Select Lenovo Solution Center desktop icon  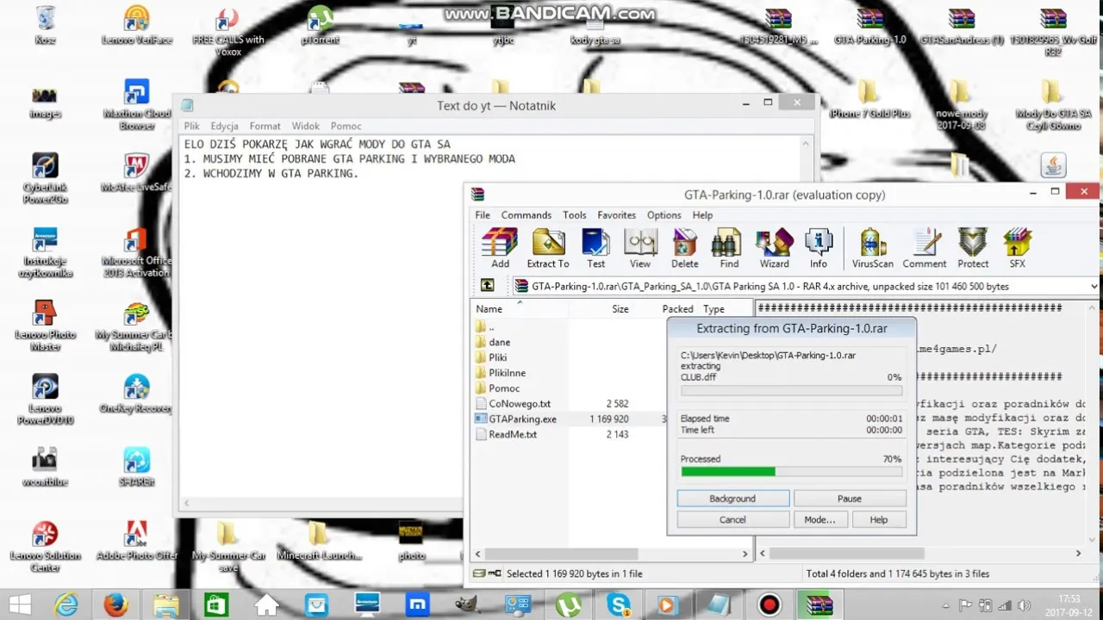[45, 547]
